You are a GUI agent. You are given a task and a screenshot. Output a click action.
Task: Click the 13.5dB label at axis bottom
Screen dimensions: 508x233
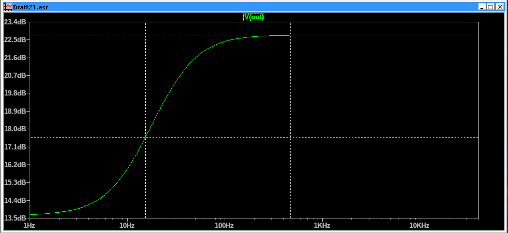tap(15, 218)
